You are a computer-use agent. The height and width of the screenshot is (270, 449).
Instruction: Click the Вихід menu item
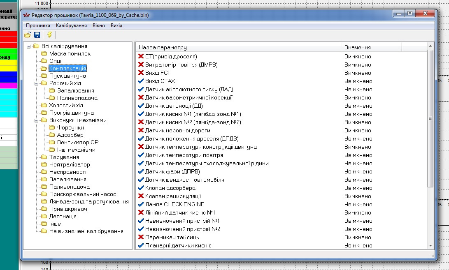[116, 25]
